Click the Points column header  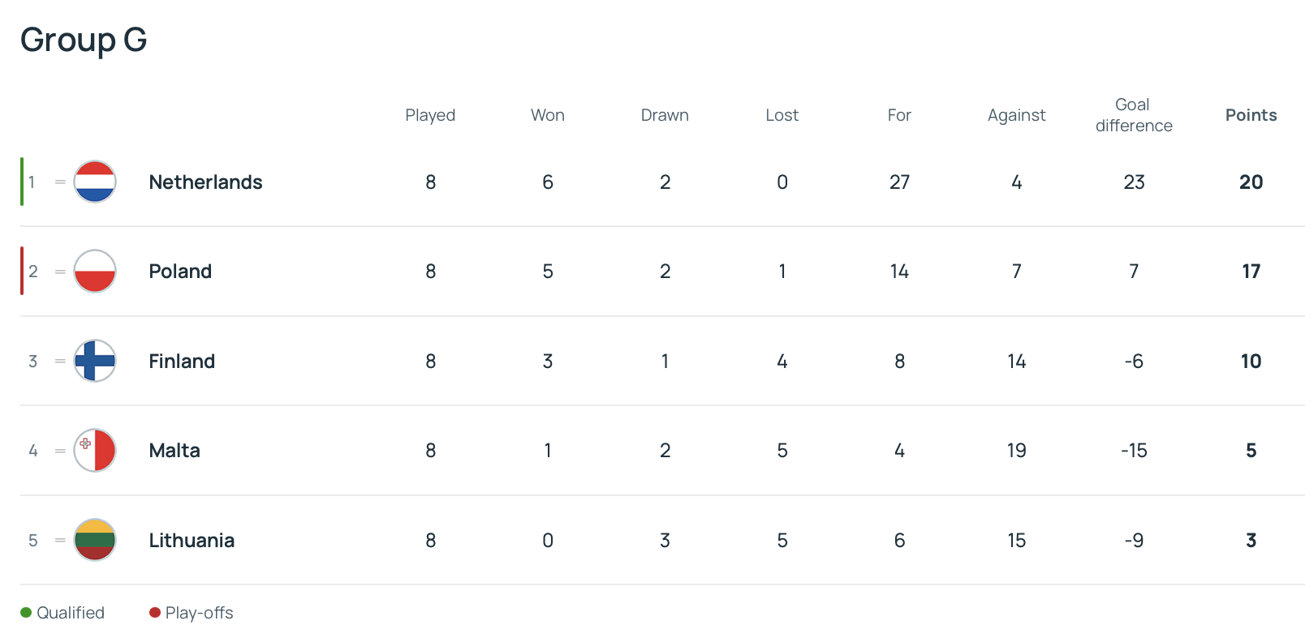pyautogui.click(x=1251, y=115)
